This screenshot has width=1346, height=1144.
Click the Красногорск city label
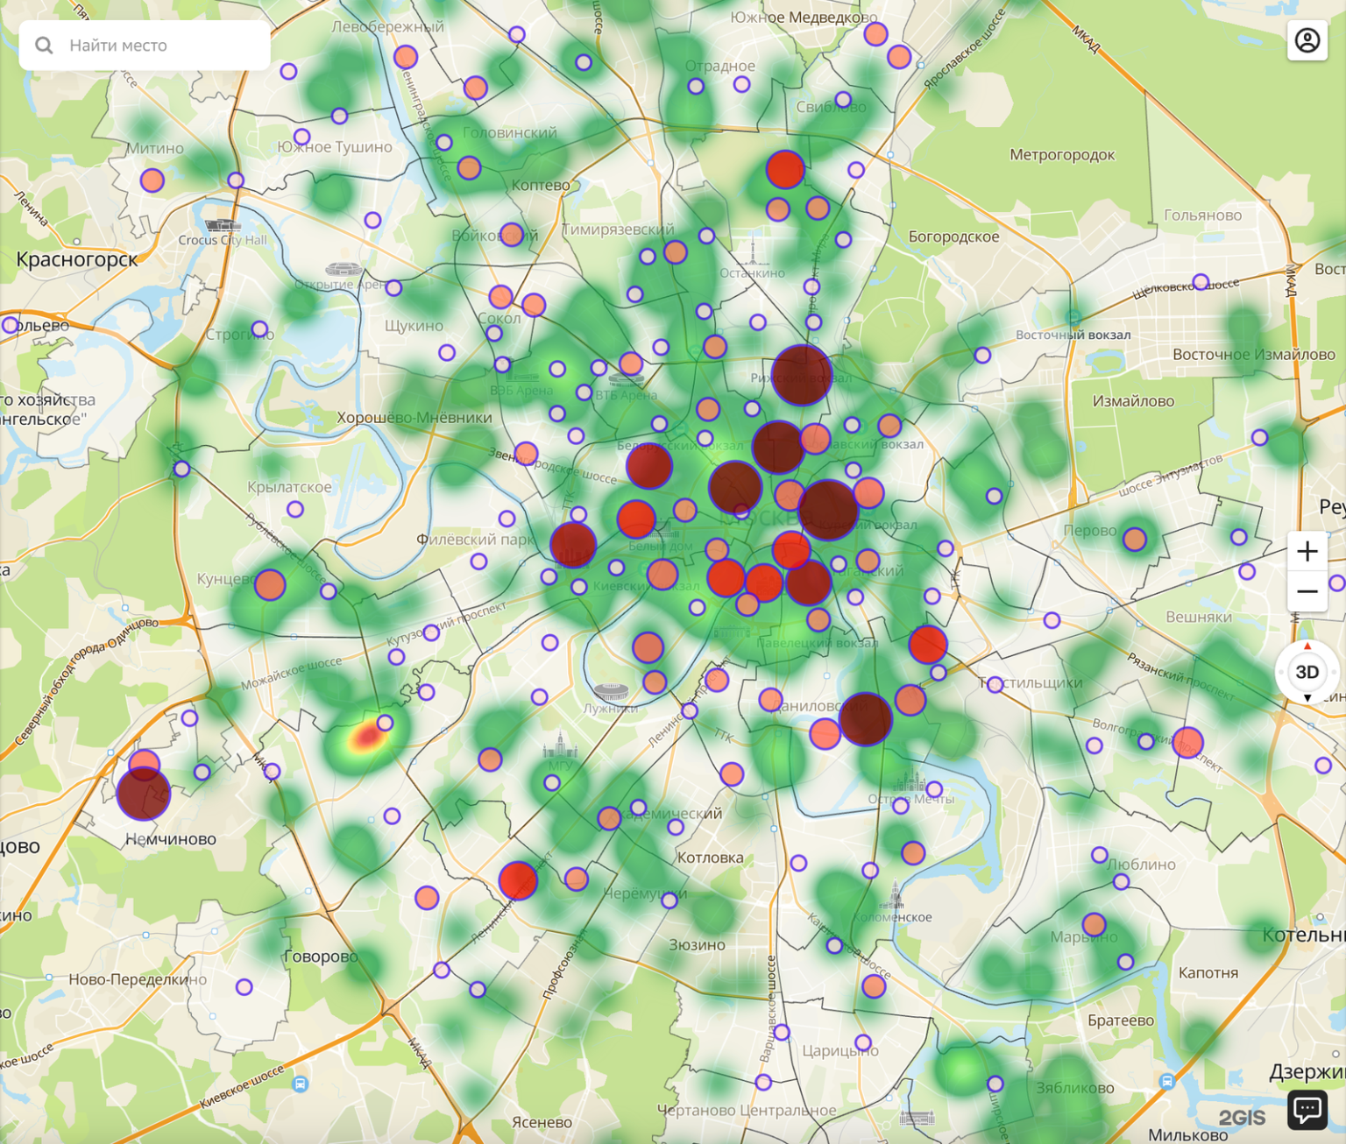point(77,259)
